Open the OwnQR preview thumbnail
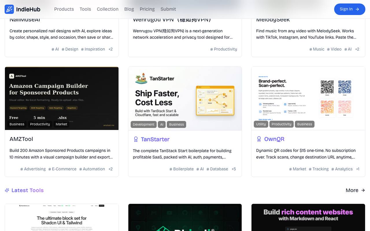370x231 pixels. coord(308,98)
